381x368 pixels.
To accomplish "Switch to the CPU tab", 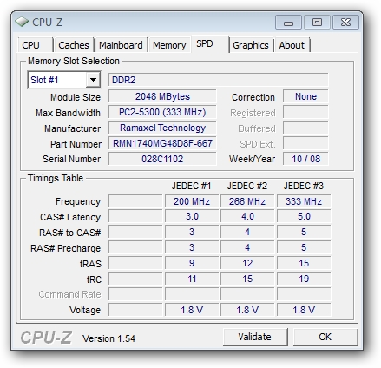I will [36, 45].
